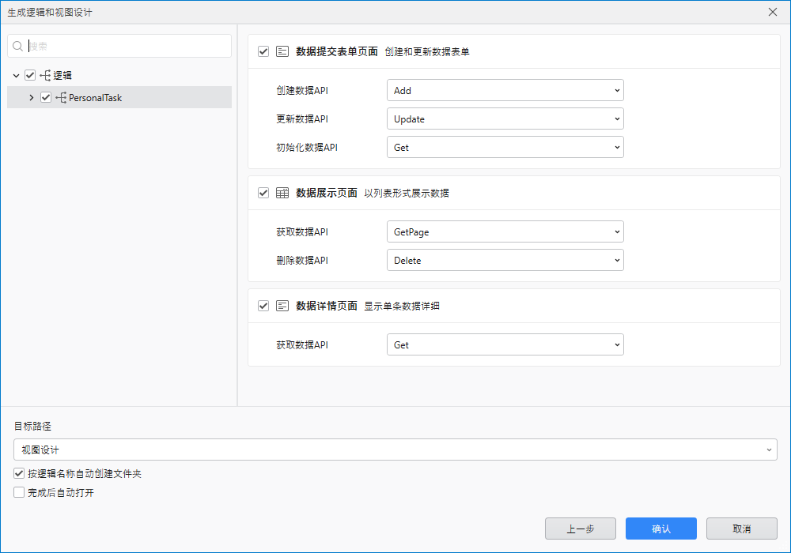
Task: Click inside the search input field
Action: (x=119, y=46)
